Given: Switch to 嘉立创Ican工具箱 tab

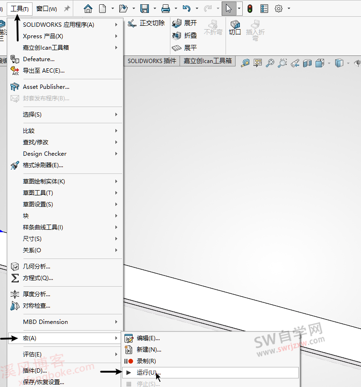Looking at the screenshot, I should (x=207, y=61).
